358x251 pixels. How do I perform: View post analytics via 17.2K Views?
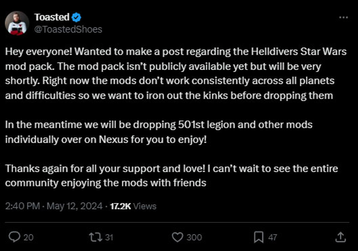pyautogui.click(x=133, y=206)
